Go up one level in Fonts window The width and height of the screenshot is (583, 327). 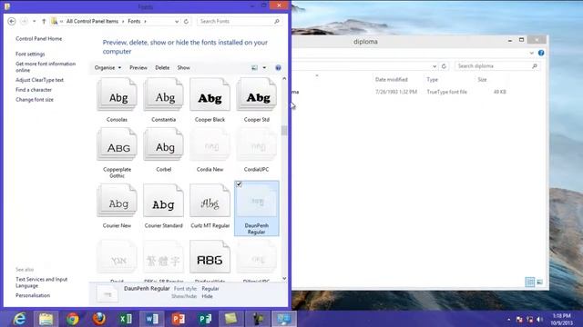(x=44, y=21)
